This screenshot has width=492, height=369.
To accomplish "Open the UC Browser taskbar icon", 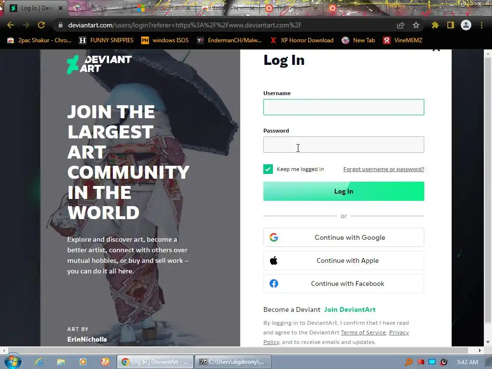I will coord(105,362).
